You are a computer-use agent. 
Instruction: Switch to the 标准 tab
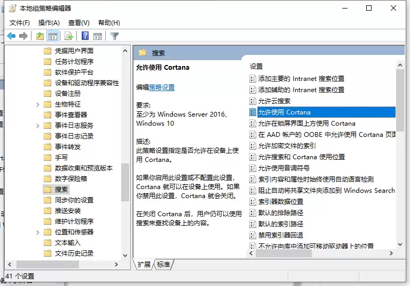tap(163, 264)
